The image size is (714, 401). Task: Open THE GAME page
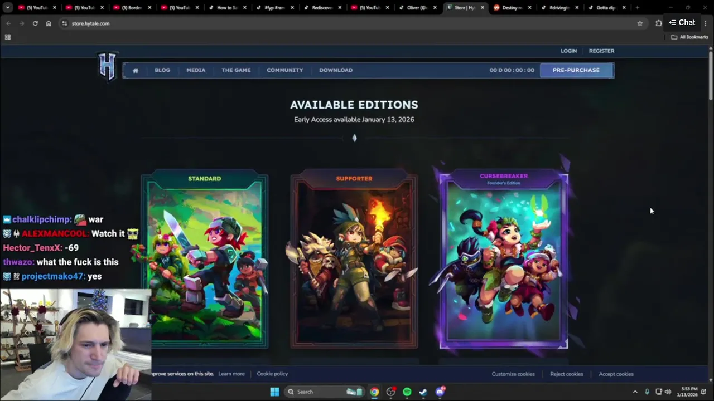(236, 70)
